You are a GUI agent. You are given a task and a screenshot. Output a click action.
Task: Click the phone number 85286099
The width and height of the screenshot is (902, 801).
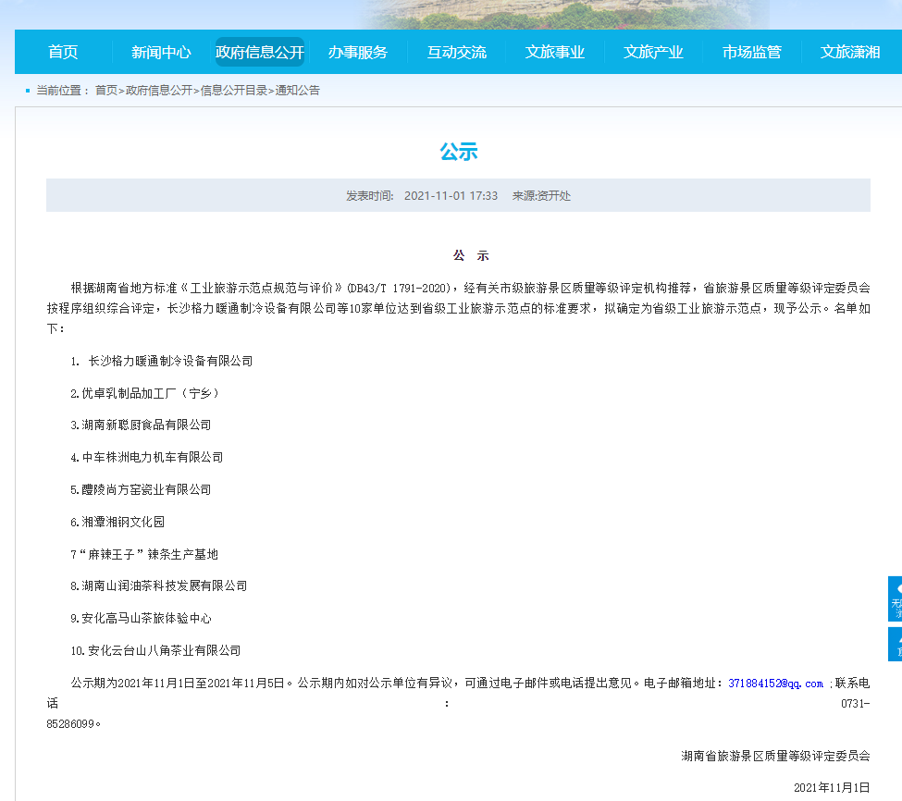pyautogui.click(x=70, y=724)
